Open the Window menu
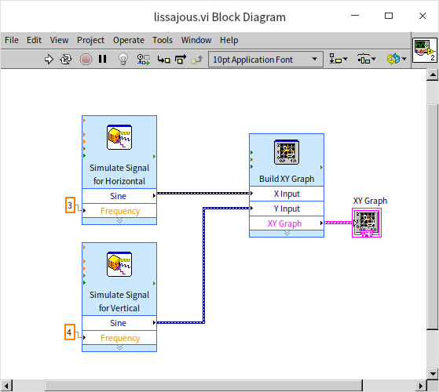This screenshot has height=392, width=439. click(x=196, y=40)
